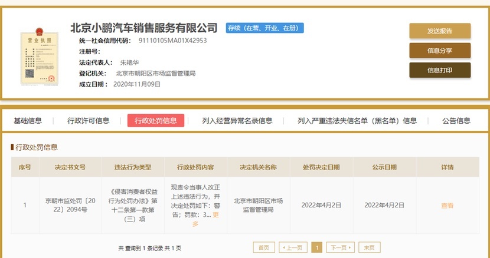Click the 下一页 pagination button
This screenshot has width=490, height=258.
(340, 247)
